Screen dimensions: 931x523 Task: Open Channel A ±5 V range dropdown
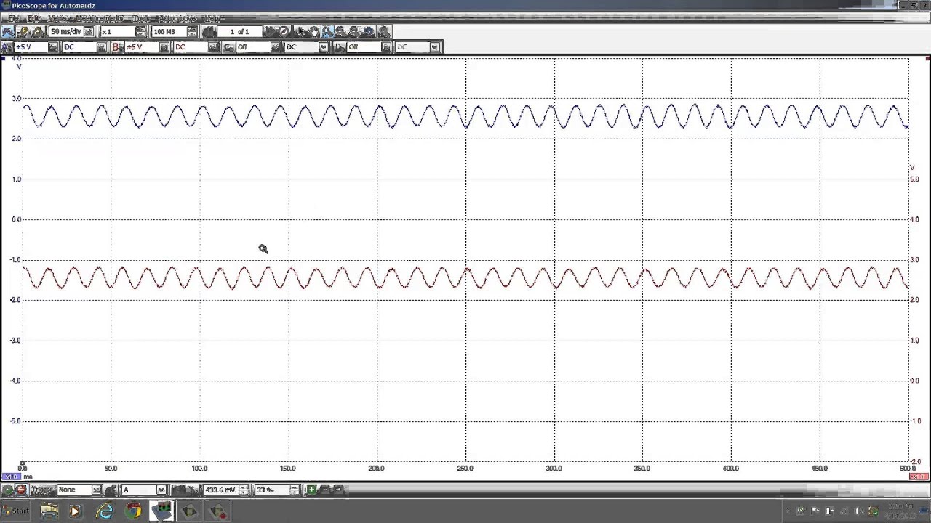53,47
